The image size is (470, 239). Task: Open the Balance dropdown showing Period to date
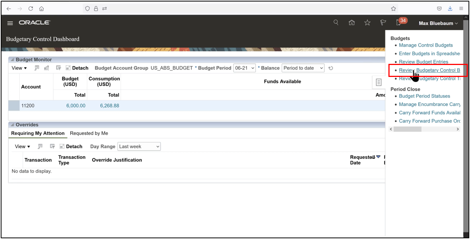(302, 68)
